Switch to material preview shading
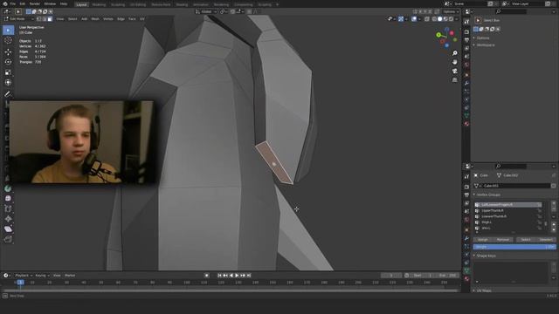 (x=445, y=19)
